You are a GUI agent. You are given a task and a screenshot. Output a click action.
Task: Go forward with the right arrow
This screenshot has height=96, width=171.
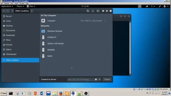(x=8, y=11)
